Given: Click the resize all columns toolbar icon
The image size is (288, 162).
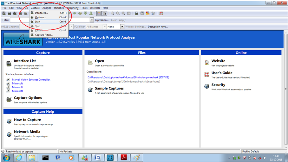Looking at the screenshot, I should [x=129, y=13].
